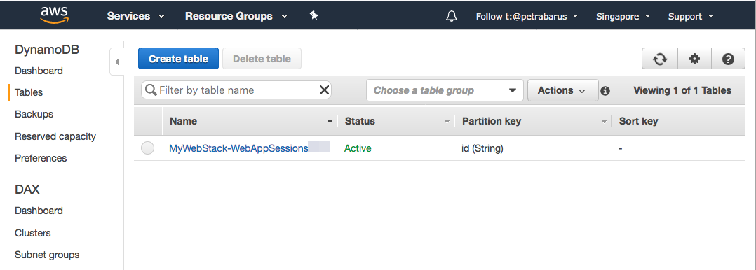Select Tables in the sidebar
756x270 pixels.
[x=29, y=92]
